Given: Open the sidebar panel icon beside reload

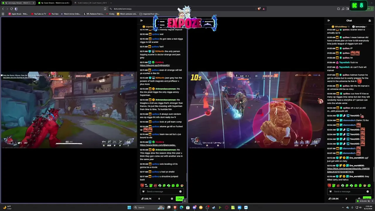Looking at the screenshot, I should tap(16, 9).
